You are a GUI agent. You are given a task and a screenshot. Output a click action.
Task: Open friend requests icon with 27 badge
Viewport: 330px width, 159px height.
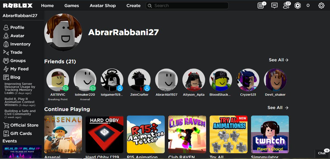pyautogui.click(x=286, y=5)
